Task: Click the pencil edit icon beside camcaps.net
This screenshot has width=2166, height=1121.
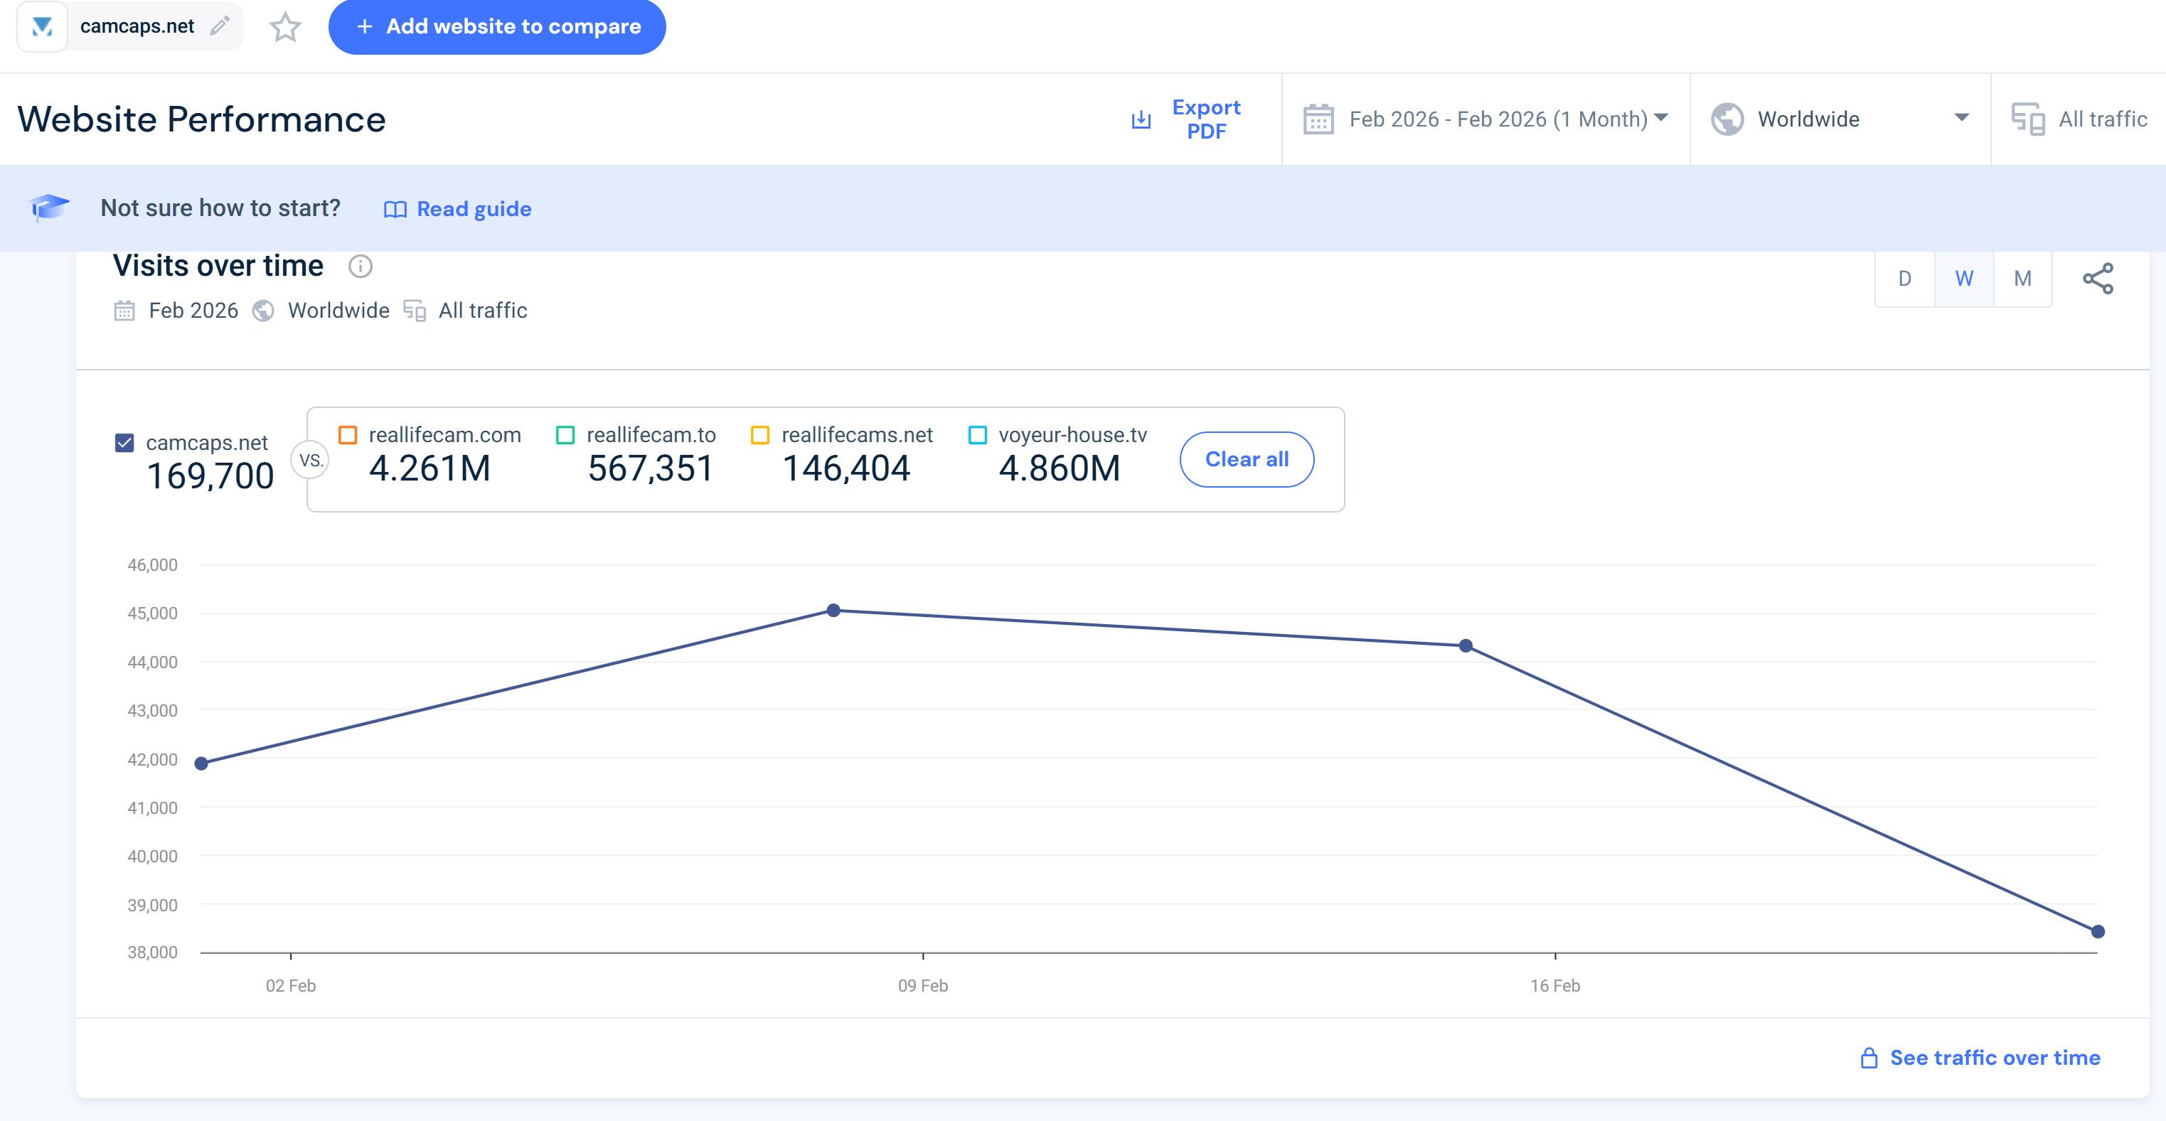Action: [220, 26]
